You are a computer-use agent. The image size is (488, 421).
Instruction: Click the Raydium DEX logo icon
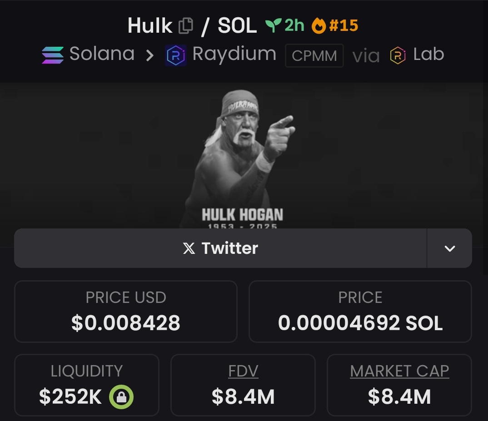point(176,55)
